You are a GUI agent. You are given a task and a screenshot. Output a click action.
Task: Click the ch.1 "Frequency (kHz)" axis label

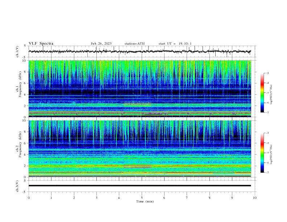point(20,83)
